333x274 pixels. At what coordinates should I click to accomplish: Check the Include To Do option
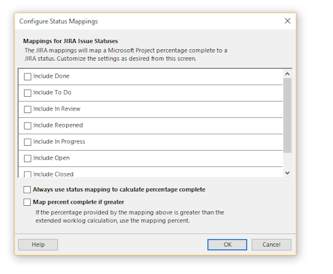point(27,93)
